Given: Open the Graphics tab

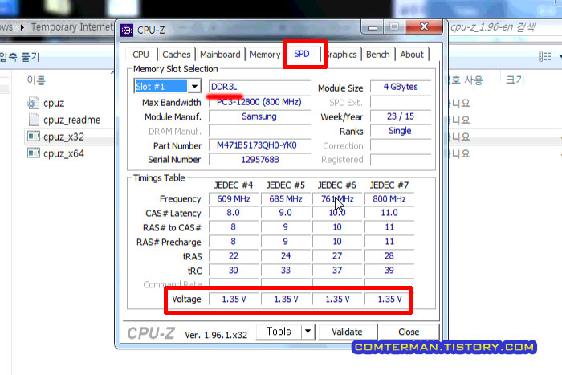Looking at the screenshot, I should (x=341, y=55).
